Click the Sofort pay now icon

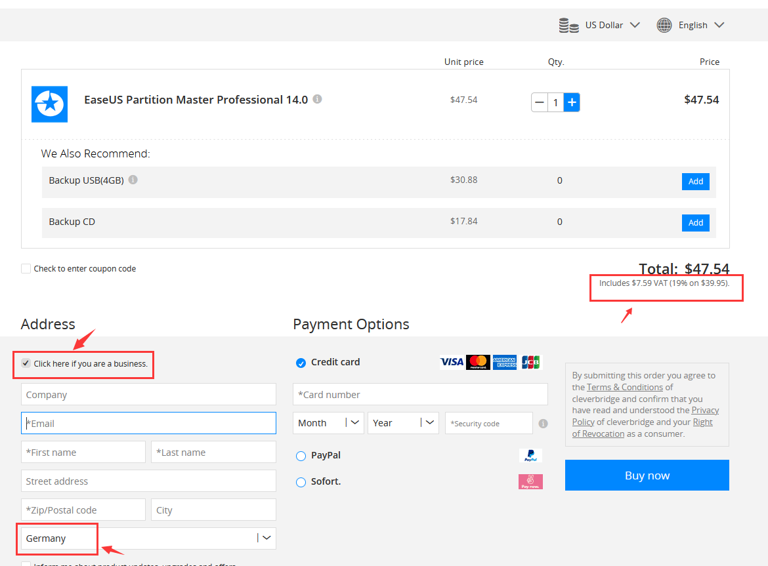point(530,482)
